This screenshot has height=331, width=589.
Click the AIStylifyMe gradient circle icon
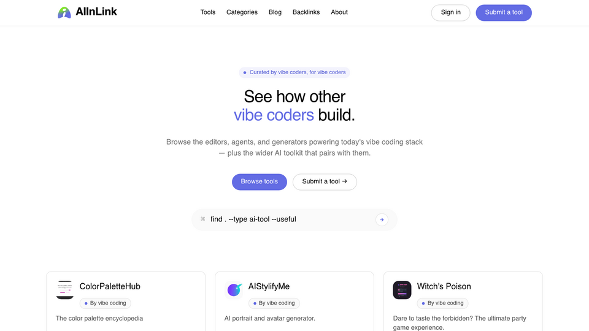(x=234, y=290)
